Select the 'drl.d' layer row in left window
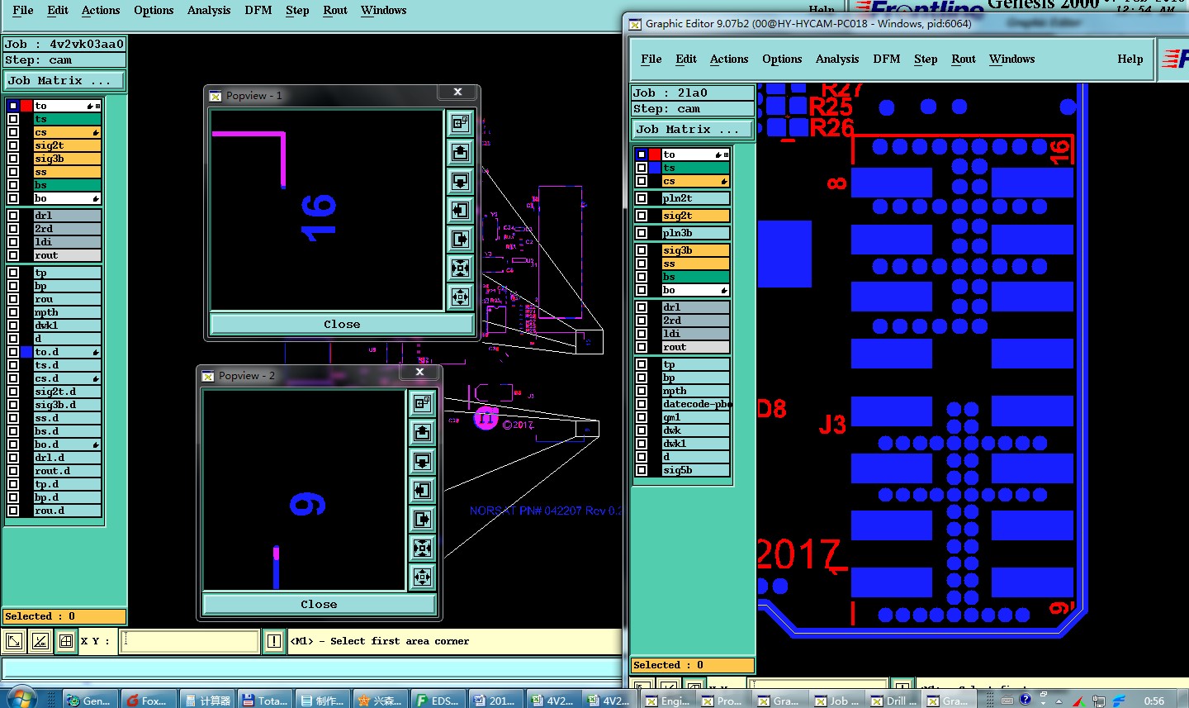The width and height of the screenshot is (1189, 708). point(67,458)
